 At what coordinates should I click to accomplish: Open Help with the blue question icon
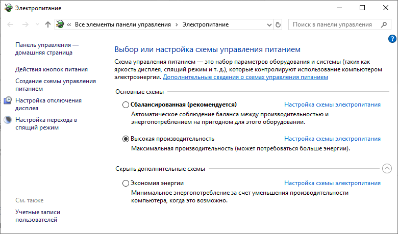point(392,39)
